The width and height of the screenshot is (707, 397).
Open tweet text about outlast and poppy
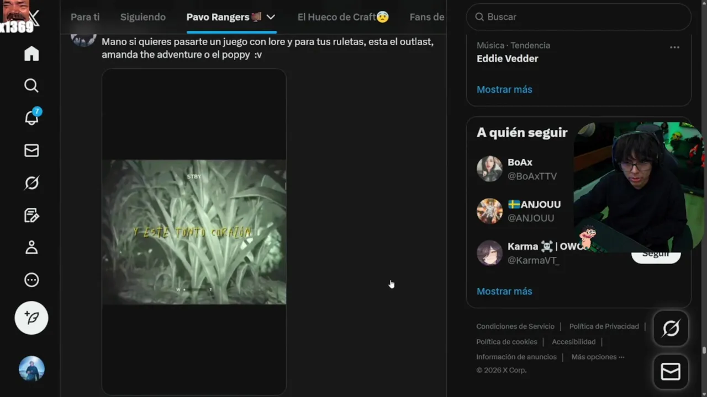click(267, 49)
